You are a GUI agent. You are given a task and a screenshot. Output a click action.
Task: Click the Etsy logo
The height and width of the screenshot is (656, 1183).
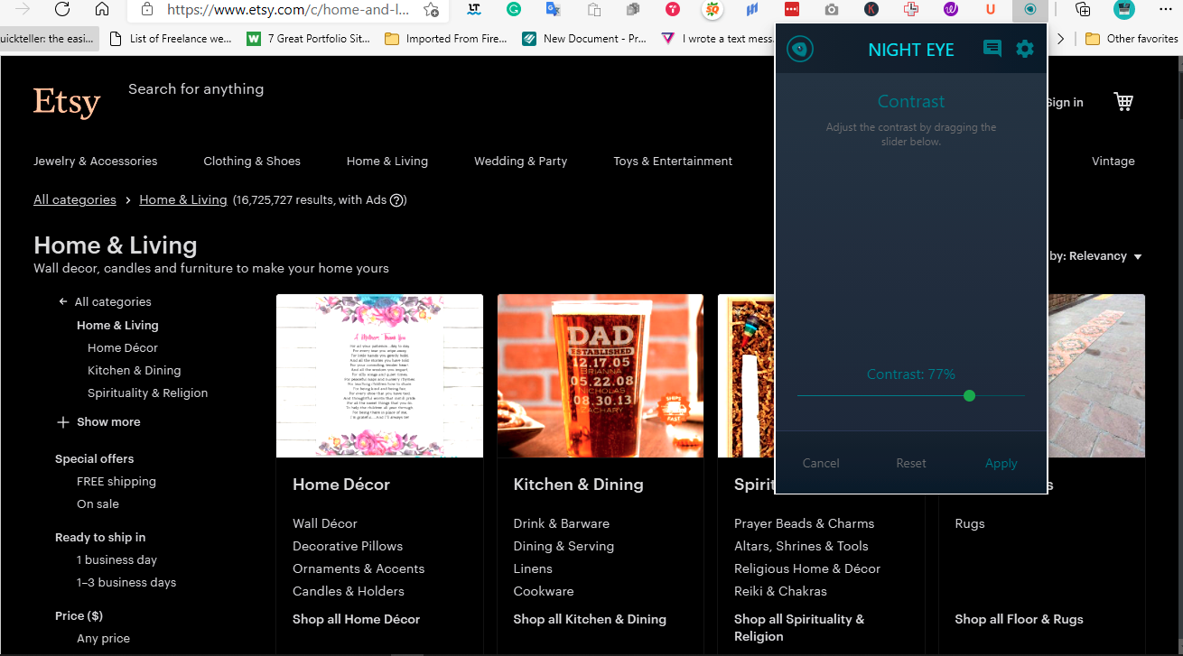[x=67, y=102]
